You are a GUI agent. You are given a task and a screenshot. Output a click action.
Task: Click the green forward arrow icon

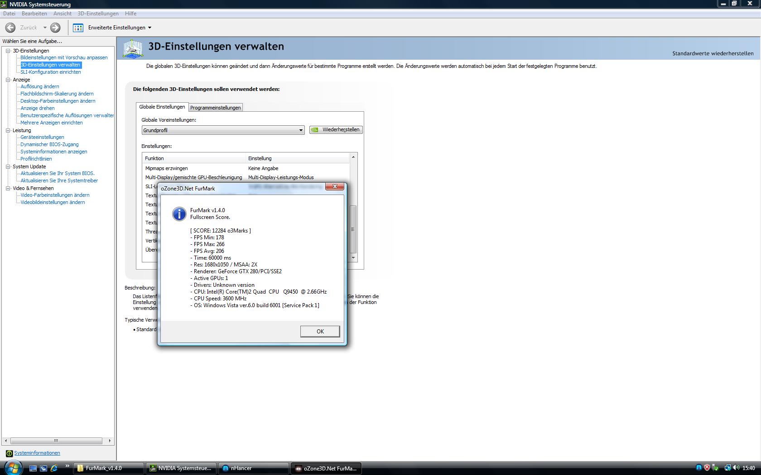(x=55, y=28)
